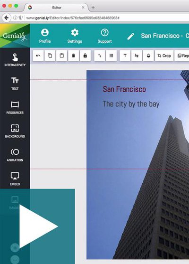The height and width of the screenshot is (264, 189).
Task: Click the copy icon in toolbar
Action: [x=50, y=56]
